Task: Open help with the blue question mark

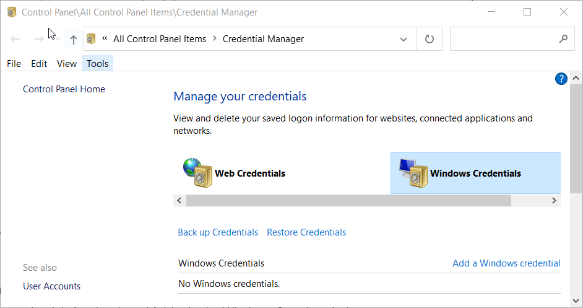Action: (561, 79)
